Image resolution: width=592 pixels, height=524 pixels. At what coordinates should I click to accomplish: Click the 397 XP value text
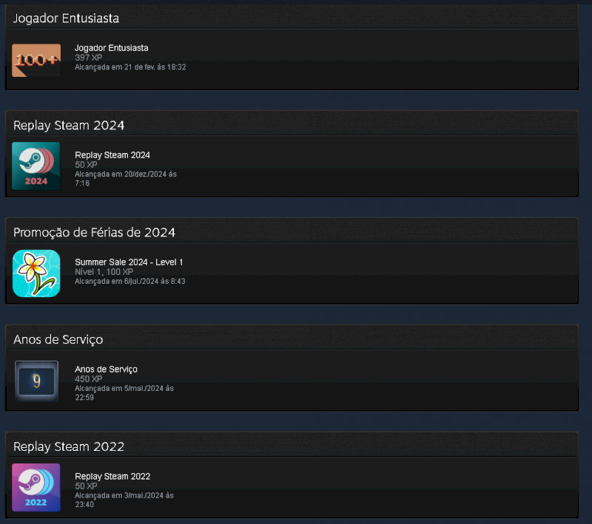click(x=88, y=58)
